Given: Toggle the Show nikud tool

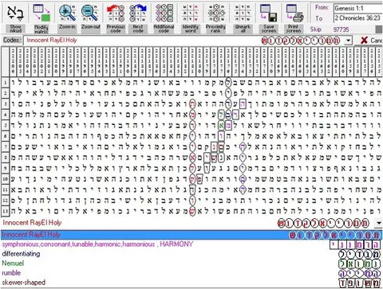Looking at the screenshot, I should point(15,18).
